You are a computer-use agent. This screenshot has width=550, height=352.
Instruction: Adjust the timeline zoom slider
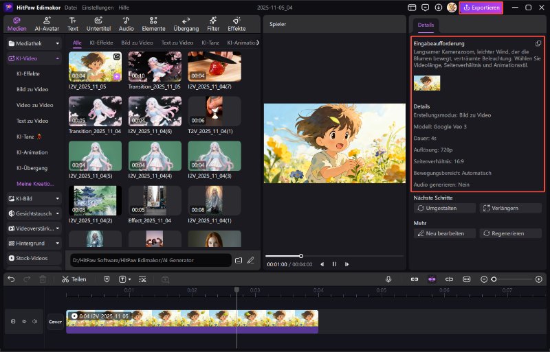494,279
